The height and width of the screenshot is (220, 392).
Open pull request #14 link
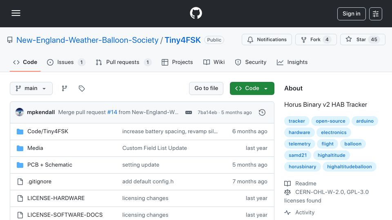[x=112, y=112]
